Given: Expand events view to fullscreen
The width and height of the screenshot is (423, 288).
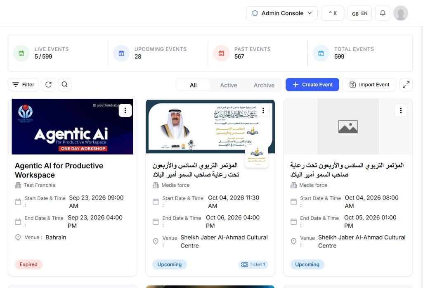Looking at the screenshot, I should [406, 85].
